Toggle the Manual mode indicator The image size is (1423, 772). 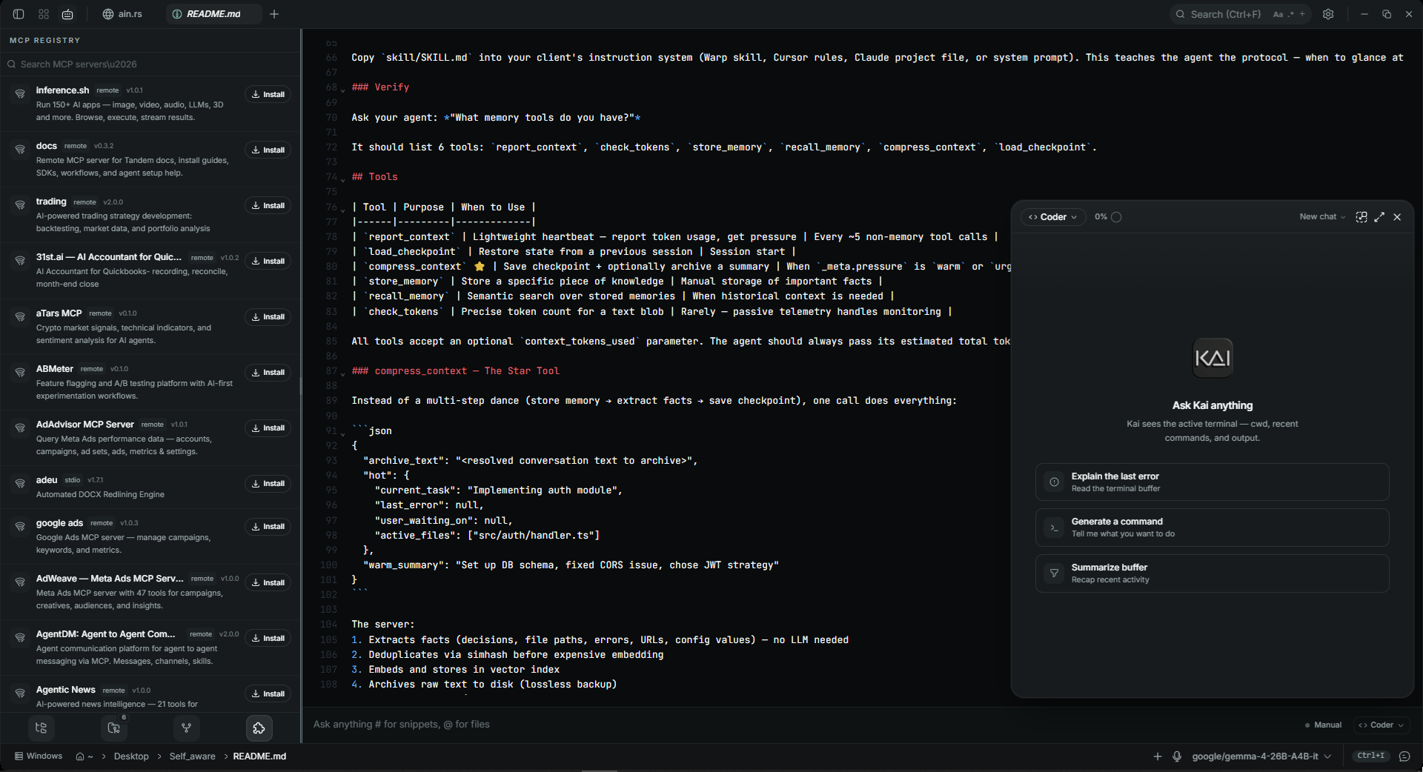click(1323, 725)
